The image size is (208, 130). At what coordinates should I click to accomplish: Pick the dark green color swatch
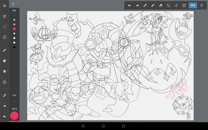coord(14,15)
